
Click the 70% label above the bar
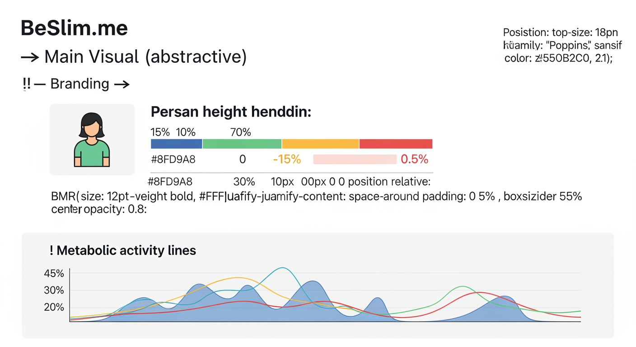coord(240,132)
